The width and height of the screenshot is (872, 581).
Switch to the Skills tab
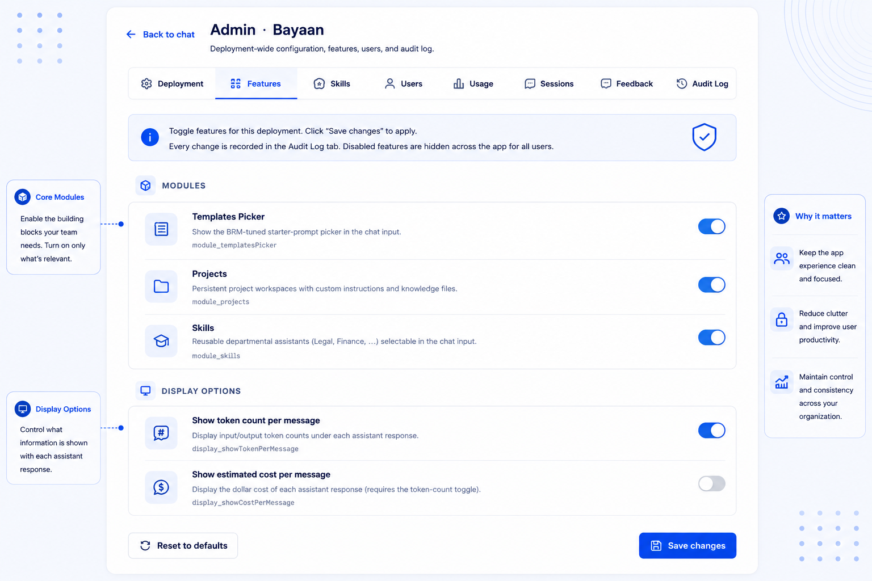point(332,83)
